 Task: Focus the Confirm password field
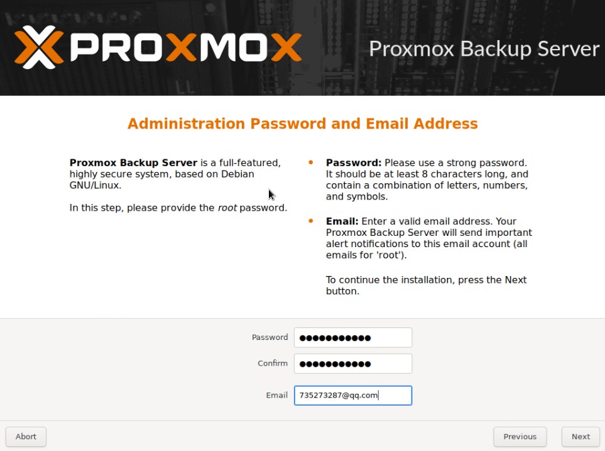point(353,364)
